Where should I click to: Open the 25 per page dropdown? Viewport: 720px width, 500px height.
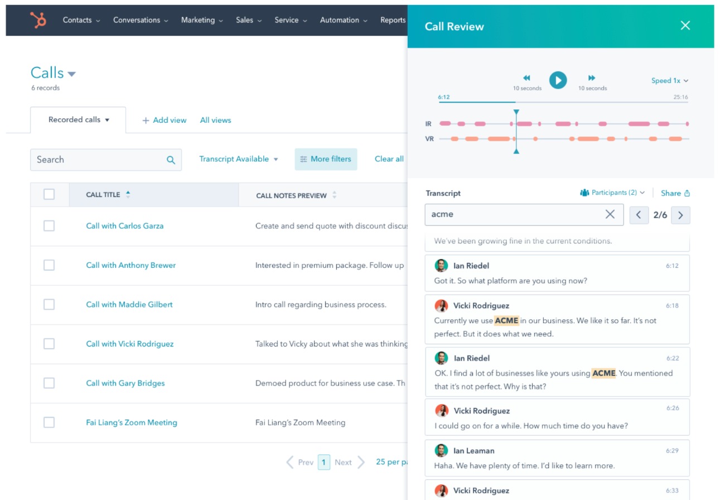(392, 462)
